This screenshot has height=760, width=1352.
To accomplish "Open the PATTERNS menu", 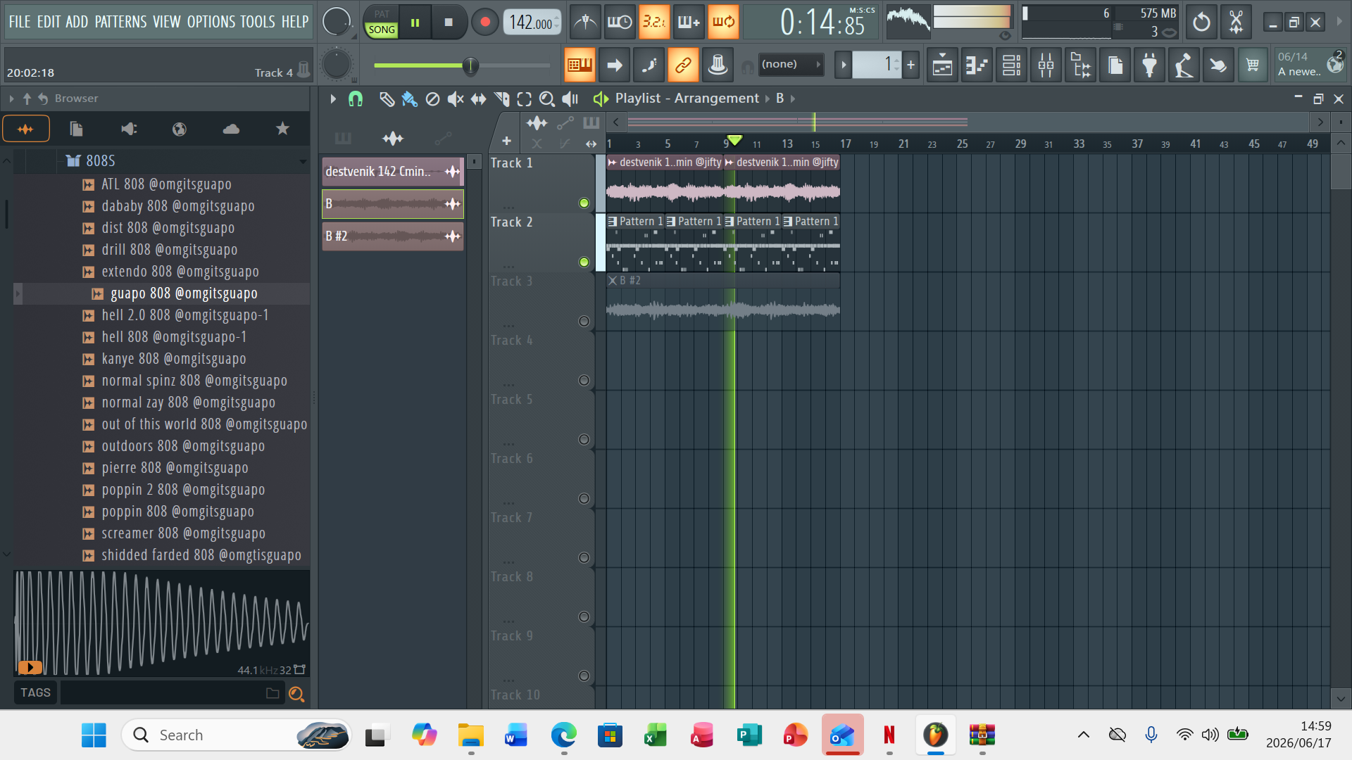I will [121, 22].
